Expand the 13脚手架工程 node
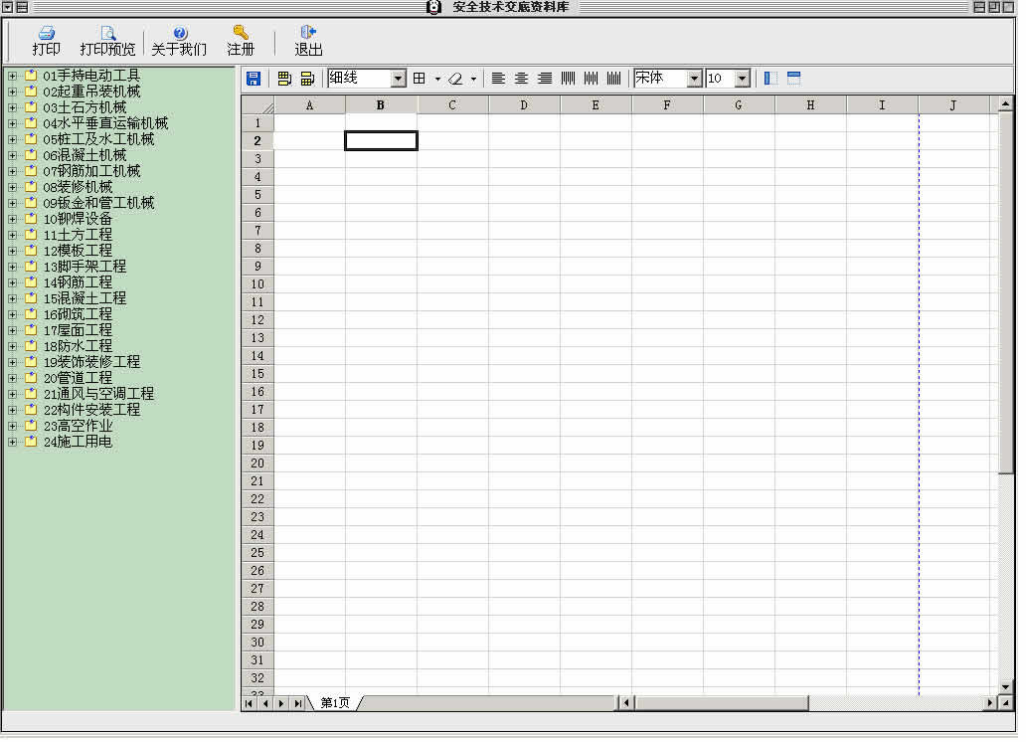1026x742 pixels. [12, 268]
